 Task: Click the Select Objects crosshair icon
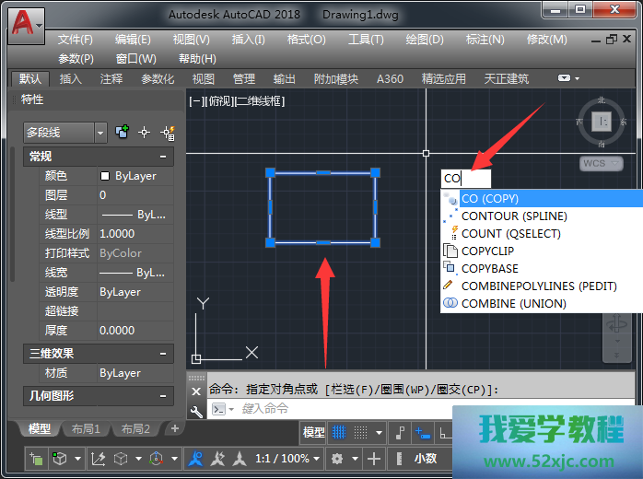(144, 133)
